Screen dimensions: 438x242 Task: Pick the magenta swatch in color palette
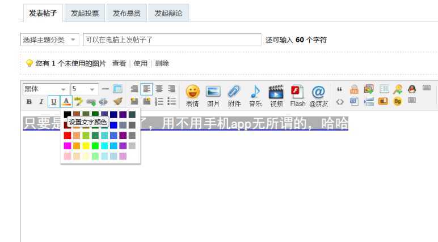point(68,146)
